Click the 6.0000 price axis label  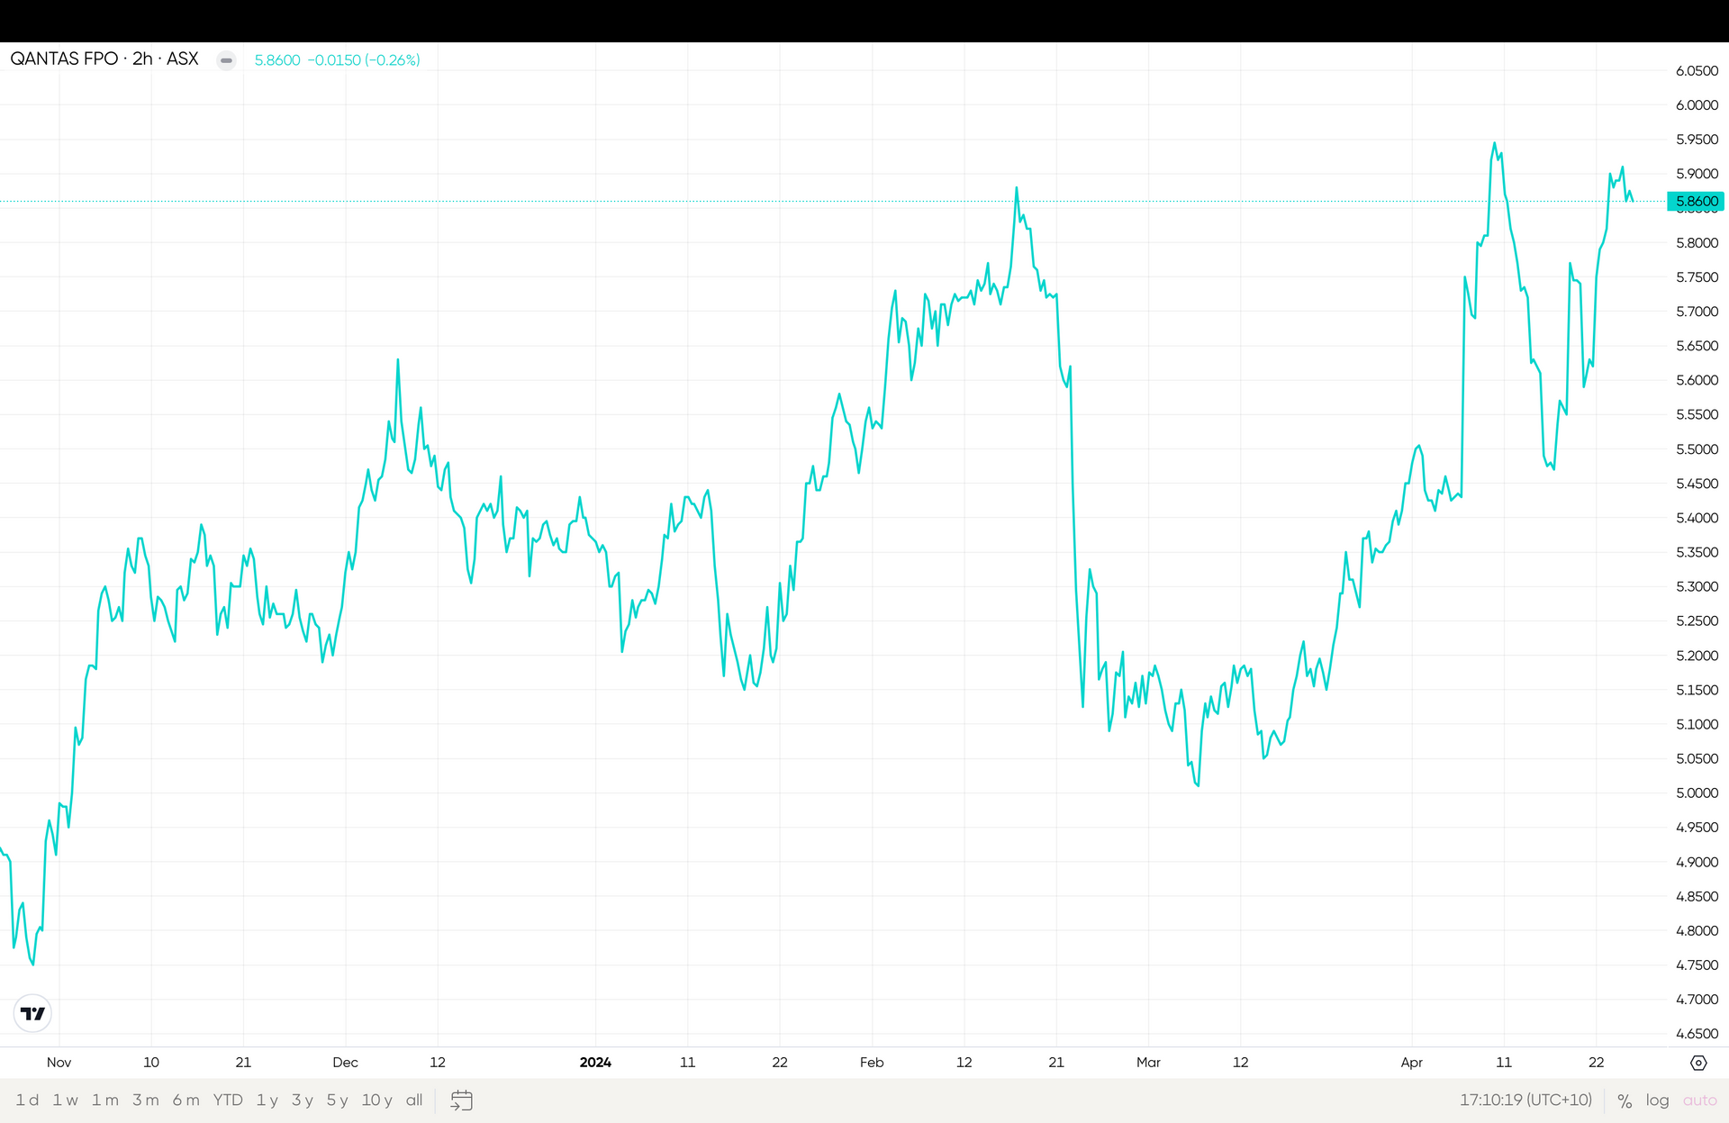(1697, 105)
